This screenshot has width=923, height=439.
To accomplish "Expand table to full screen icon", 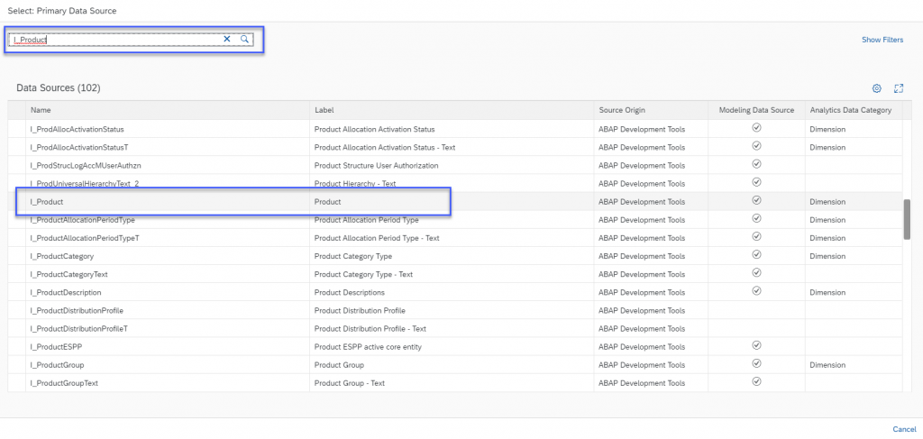I will (x=899, y=88).
